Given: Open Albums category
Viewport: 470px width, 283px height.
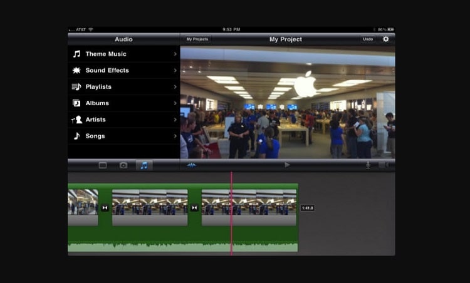Looking at the screenshot, I should click(124, 103).
